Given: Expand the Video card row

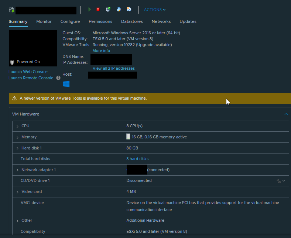Looking at the screenshot, I should pos(17,192).
